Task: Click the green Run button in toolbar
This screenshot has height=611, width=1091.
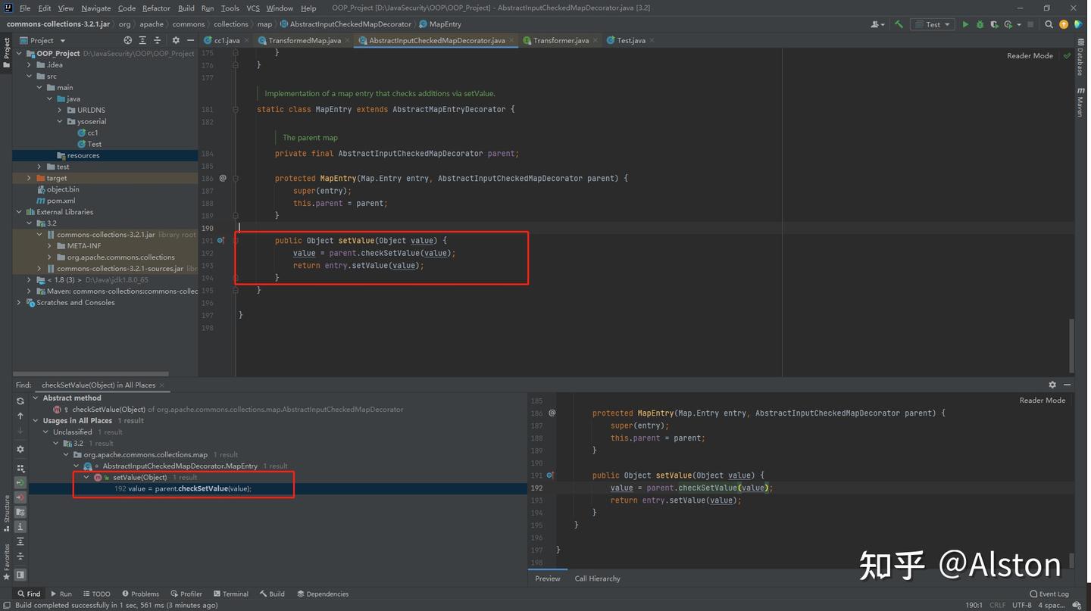Action: (965, 24)
